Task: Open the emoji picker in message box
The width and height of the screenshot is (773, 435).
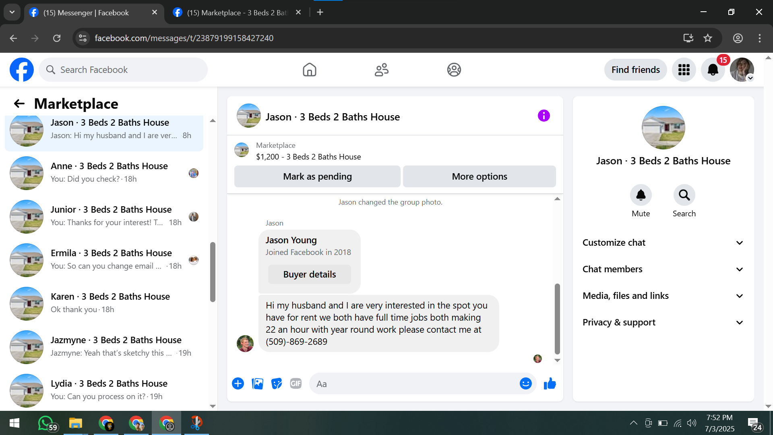Action: click(x=525, y=384)
